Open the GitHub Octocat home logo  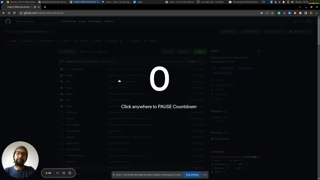tap(8, 21)
